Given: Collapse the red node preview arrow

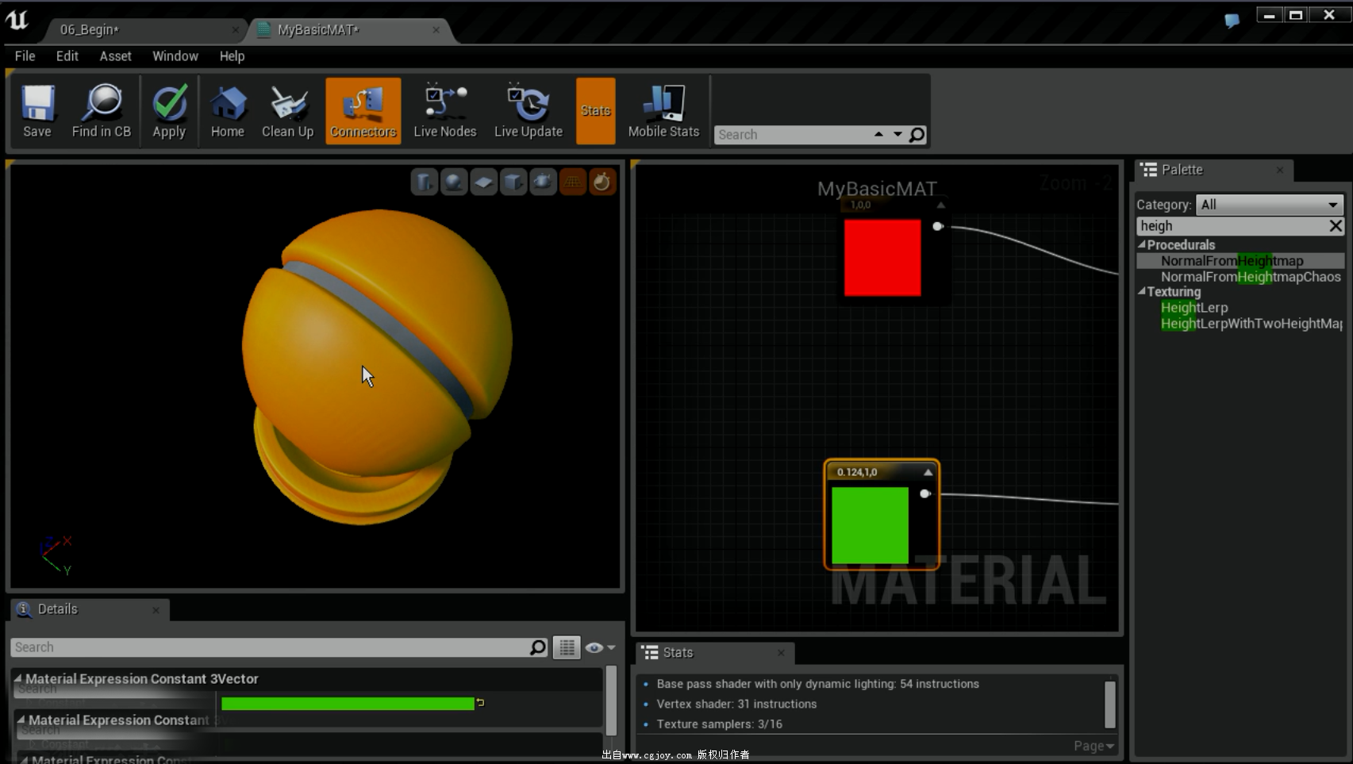Looking at the screenshot, I should pyautogui.click(x=940, y=205).
